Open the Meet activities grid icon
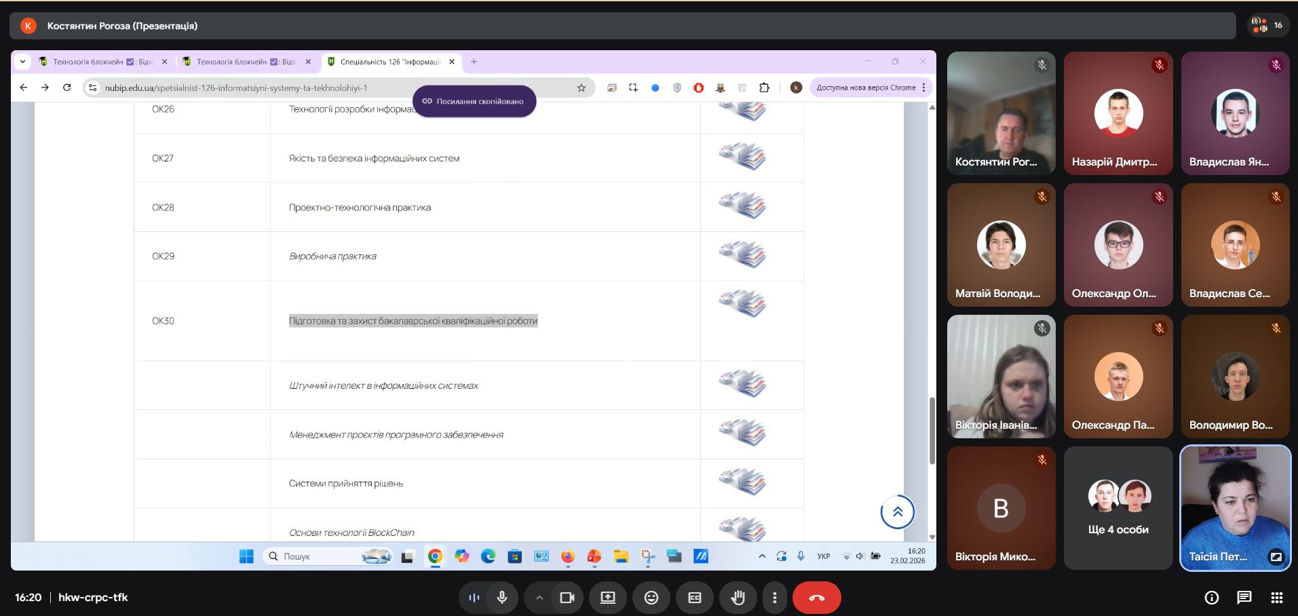The width and height of the screenshot is (1298, 616). click(1276, 598)
